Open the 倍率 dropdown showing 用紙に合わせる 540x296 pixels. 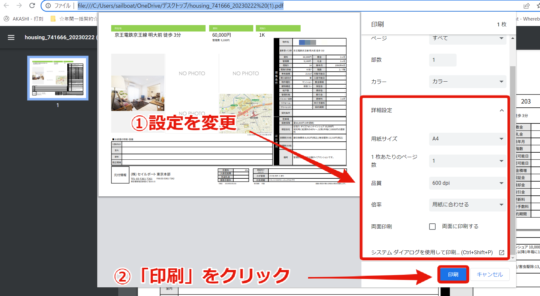coord(468,205)
